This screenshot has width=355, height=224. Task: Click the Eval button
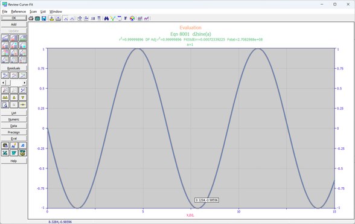pos(14,138)
